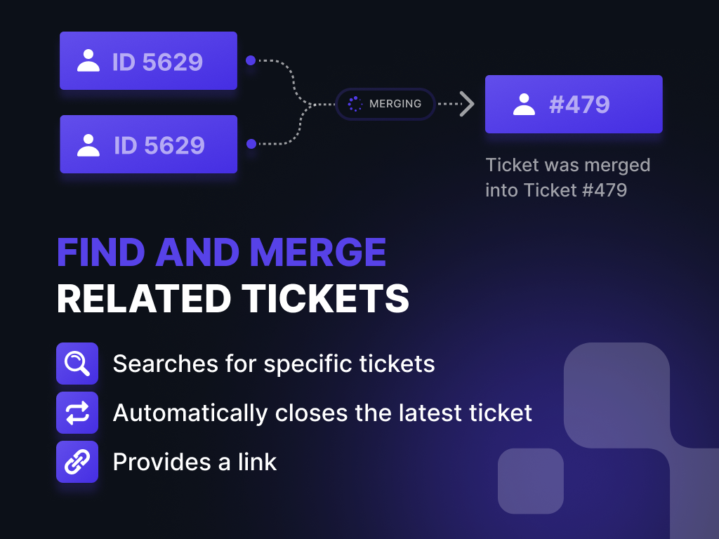719x539 pixels.
Task: Click the "Ticket was merged into Ticket #479" text
Action: (x=567, y=178)
